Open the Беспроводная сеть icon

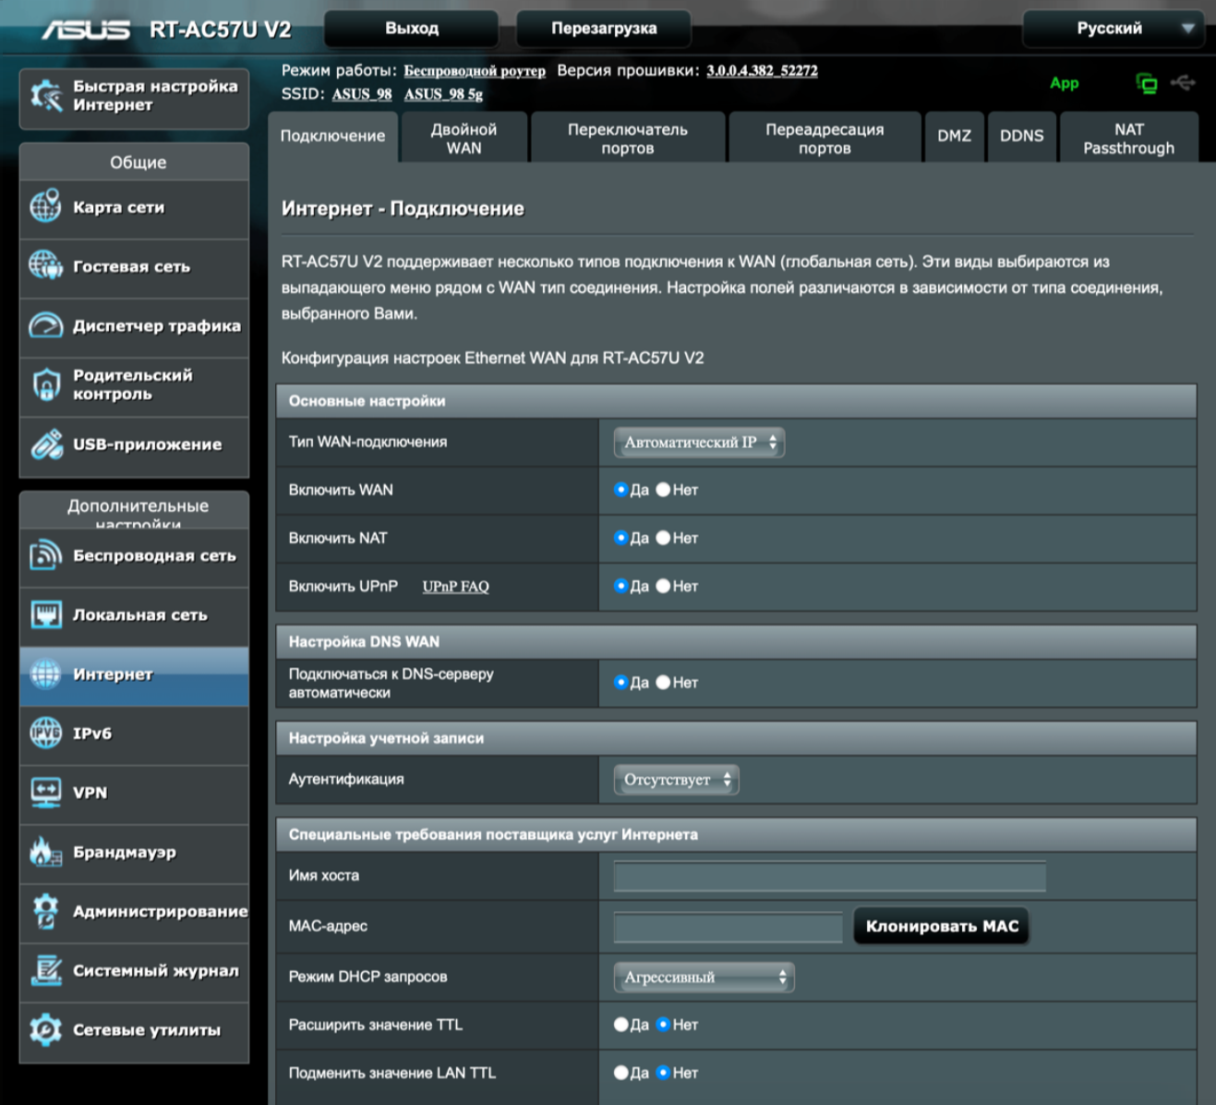click(x=45, y=555)
